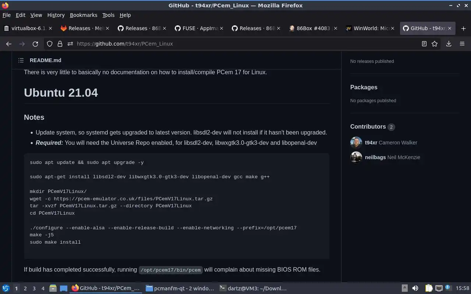Close the FUSE AppImage tab
471x294 pixels.
click(x=222, y=28)
